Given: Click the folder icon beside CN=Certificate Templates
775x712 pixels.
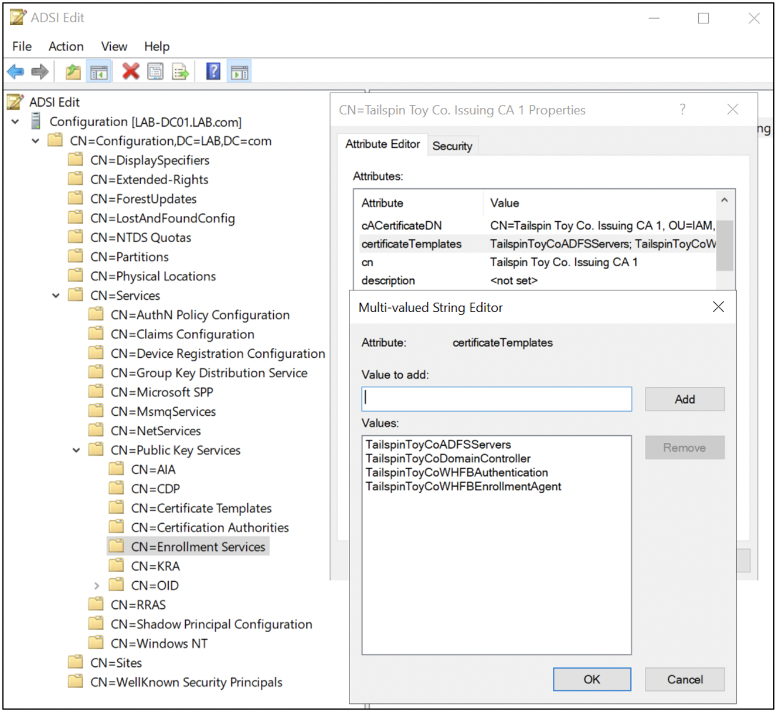Looking at the screenshot, I should [x=117, y=507].
